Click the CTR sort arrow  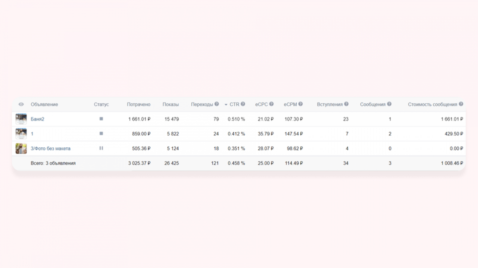(x=226, y=105)
